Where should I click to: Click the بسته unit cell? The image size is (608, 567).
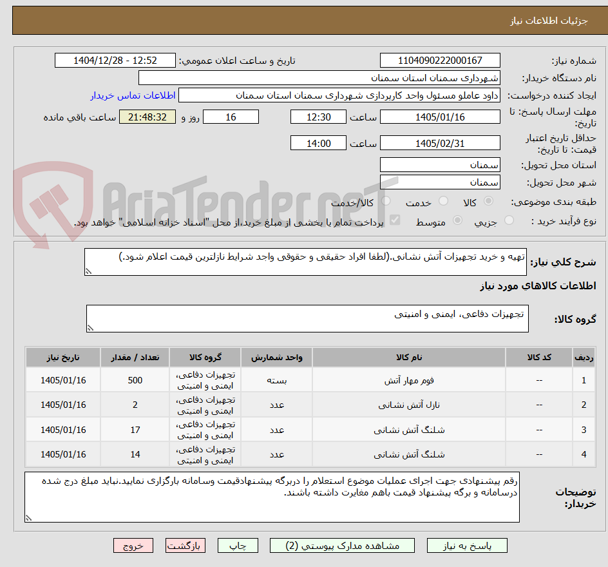[276, 380]
